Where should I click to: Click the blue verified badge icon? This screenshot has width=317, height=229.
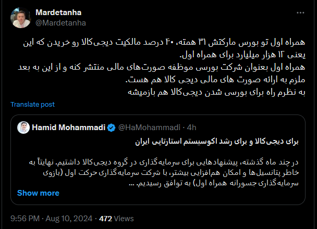pyautogui.click(x=111, y=127)
